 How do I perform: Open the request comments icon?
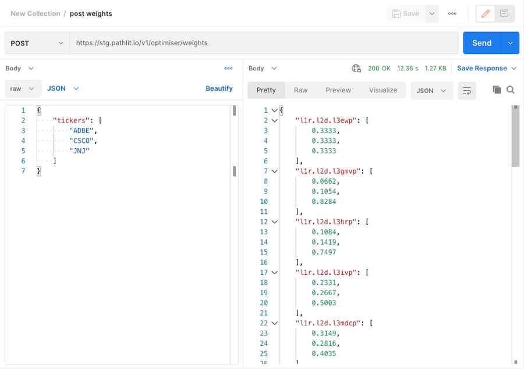[504, 13]
